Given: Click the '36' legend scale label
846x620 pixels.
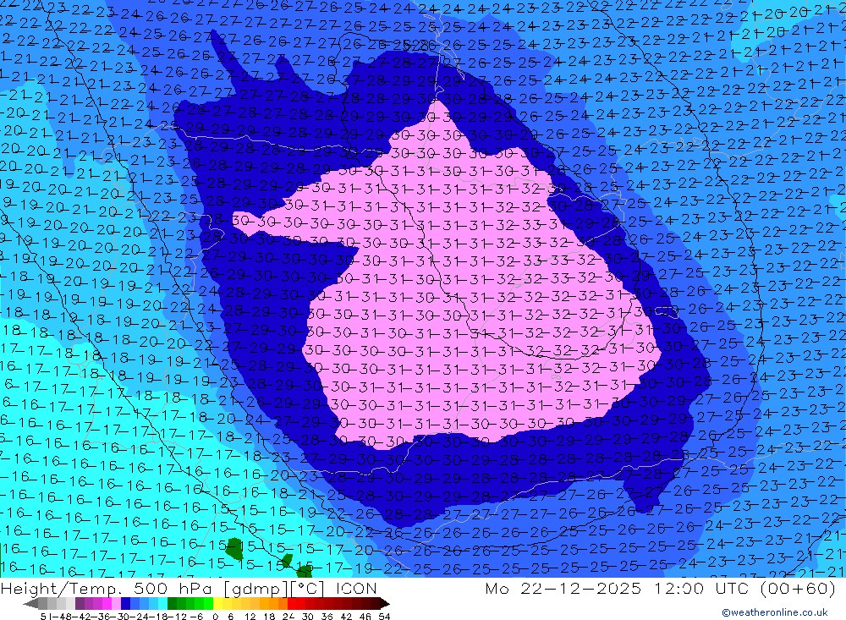Looking at the screenshot, I should (x=327, y=617).
